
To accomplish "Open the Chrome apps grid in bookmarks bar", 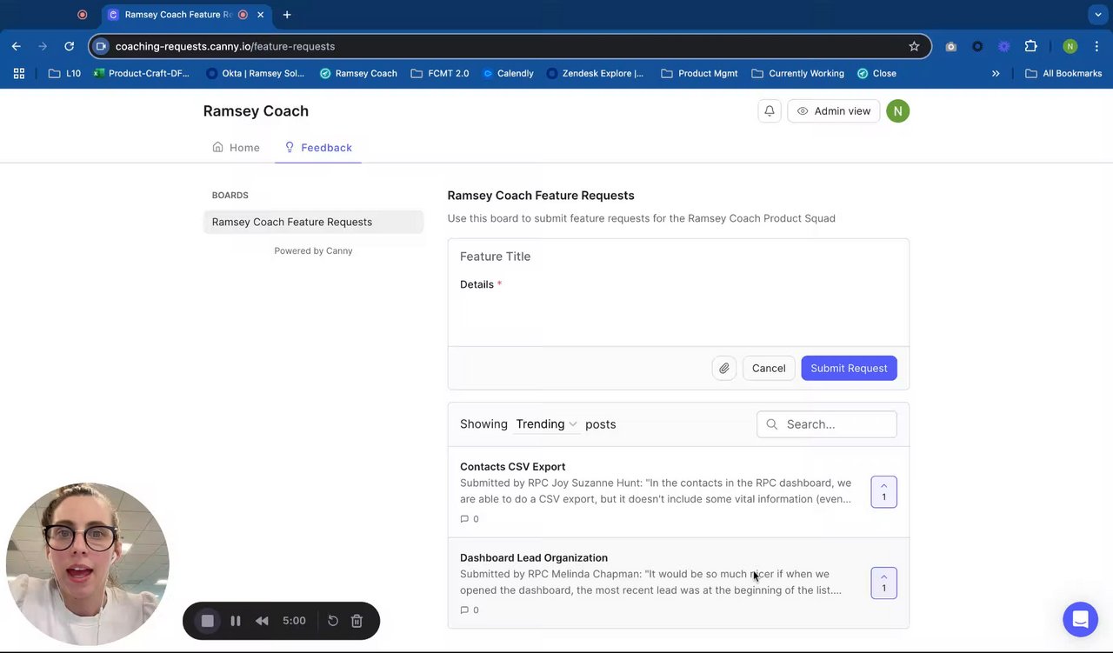I will point(19,73).
